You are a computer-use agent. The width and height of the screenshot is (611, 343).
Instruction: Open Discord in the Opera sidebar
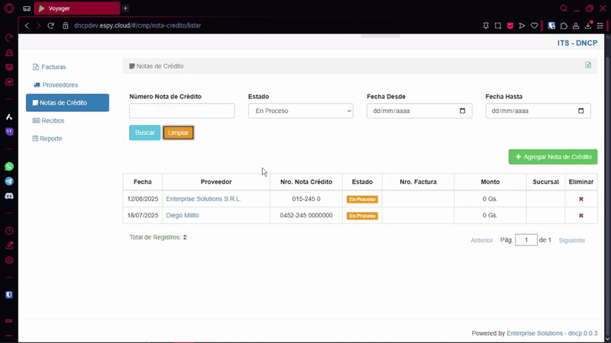click(x=9, y=196)
